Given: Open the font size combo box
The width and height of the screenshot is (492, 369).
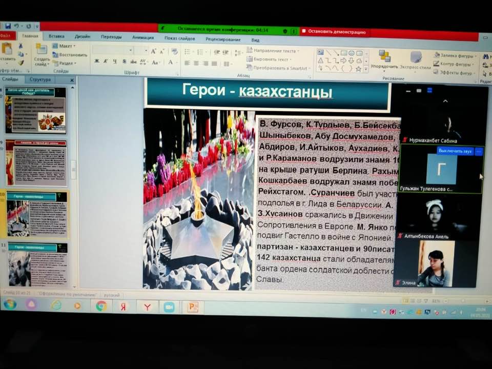Looking at the screenshot, I should tap(141, 51).
